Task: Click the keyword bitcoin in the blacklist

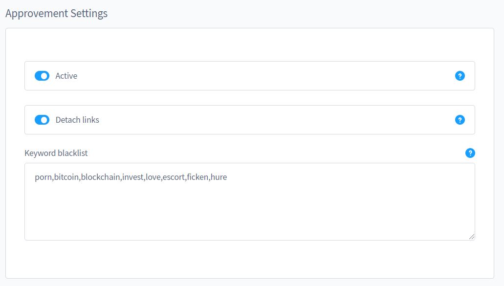Action: [x=66, y=177]
